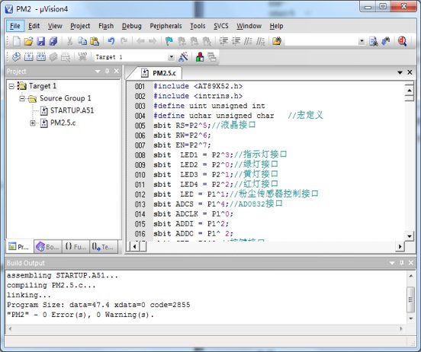Open the Peripherals menu
This screenshot has height=352, width=421.
(x=166, y=26)
